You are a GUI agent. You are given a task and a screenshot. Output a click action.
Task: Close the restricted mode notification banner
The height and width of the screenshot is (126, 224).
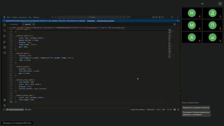click(x=178, y=21)
